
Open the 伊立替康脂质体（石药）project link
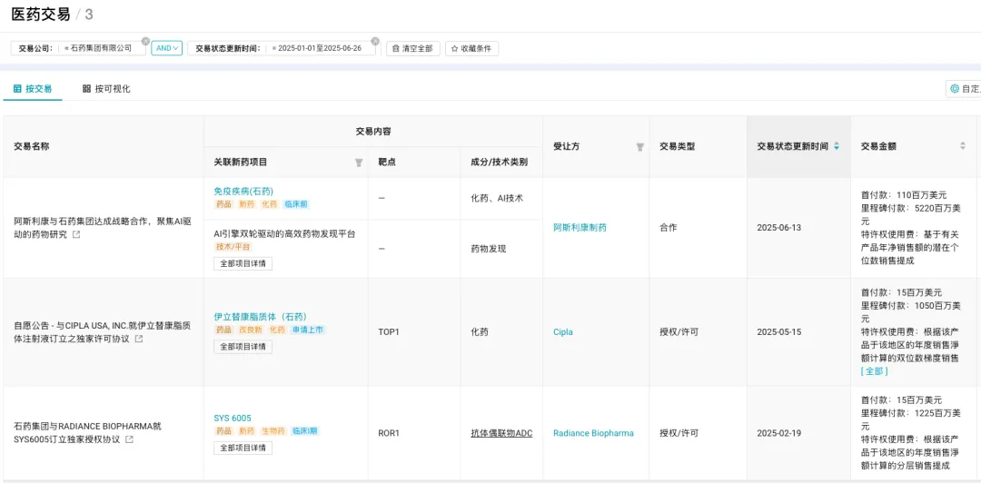260,317
